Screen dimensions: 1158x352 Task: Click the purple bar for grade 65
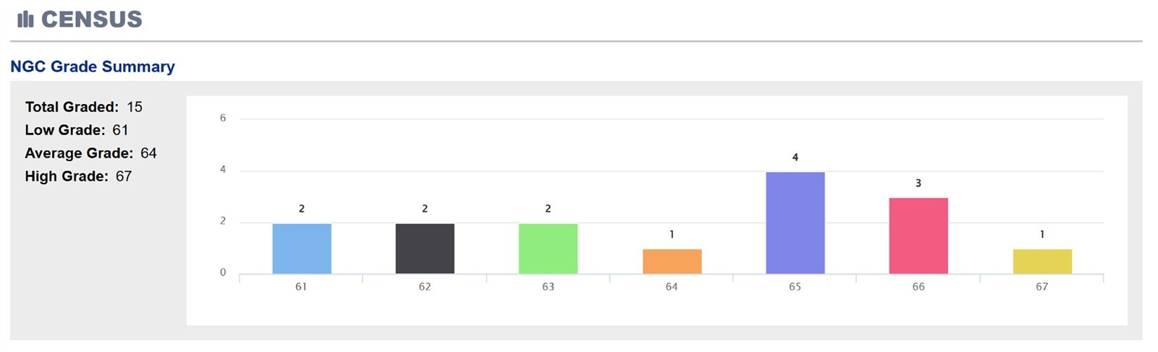pos(795,223)
